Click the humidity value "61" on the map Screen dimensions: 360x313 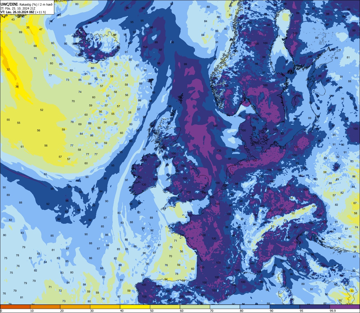[22, 147]
